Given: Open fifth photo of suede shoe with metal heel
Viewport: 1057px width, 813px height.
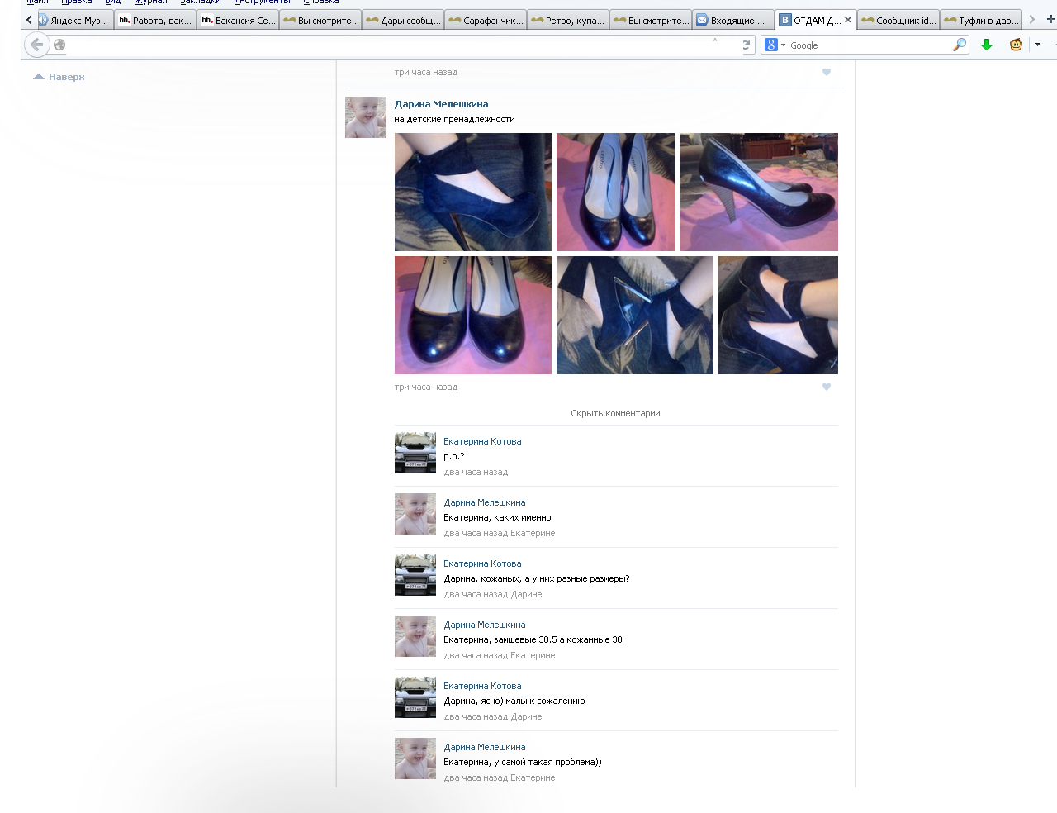Looking at the screenshot, I should click(635, 315).
